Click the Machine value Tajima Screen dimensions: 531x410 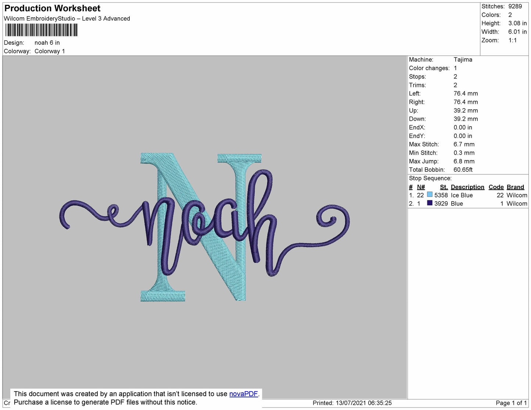point(463,59)
